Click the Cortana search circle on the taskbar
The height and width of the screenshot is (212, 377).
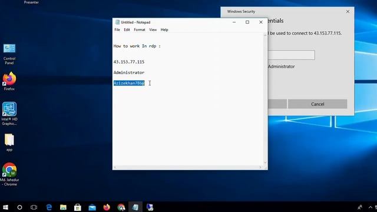pyautogui.click(x=19, y=207)
